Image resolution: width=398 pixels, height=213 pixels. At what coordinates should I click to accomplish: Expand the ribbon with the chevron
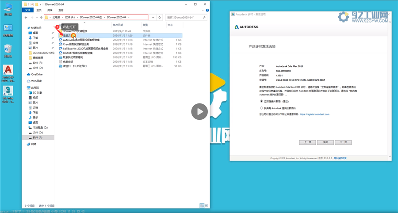tap(203, 11)
